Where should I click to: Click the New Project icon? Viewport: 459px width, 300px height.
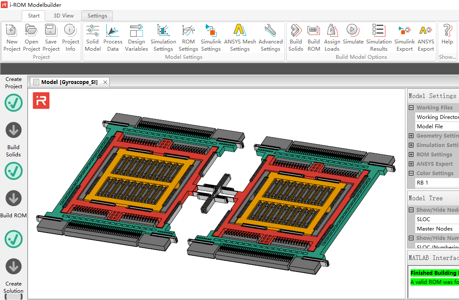pyautogui.click(x=12, y=37)
